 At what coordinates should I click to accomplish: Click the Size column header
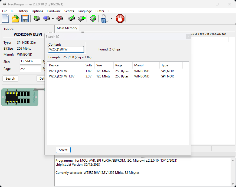point(104,65)
